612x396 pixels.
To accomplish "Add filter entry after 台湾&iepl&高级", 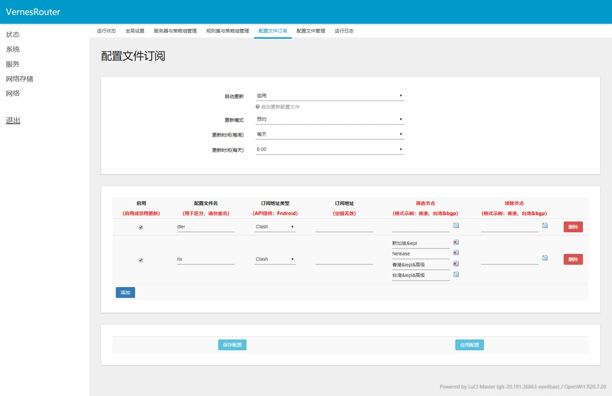I will 456,274.
